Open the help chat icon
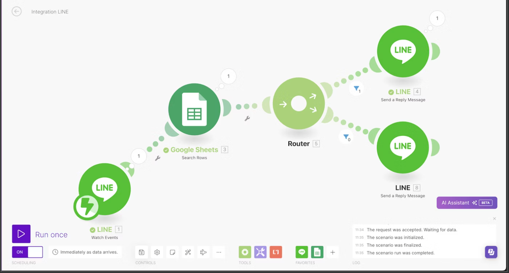Image resolution: width=509 pixels, height=273 pixels. [x=491, y=252]
